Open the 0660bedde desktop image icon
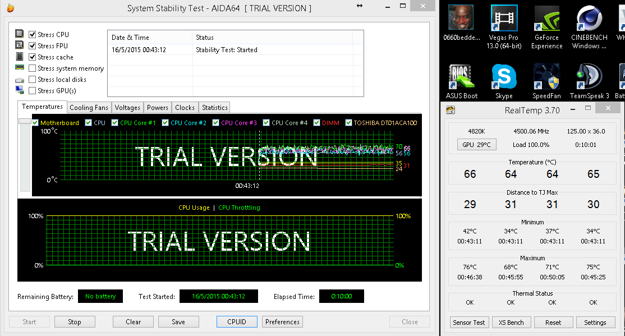This screenshot has height=336, width=625. [461, 23]
